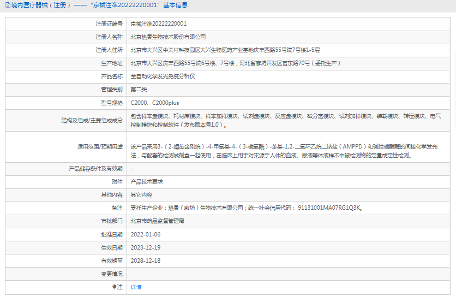Open the 其它内容 entry
This screenshot has width=456, height=296.
[141, 195]
